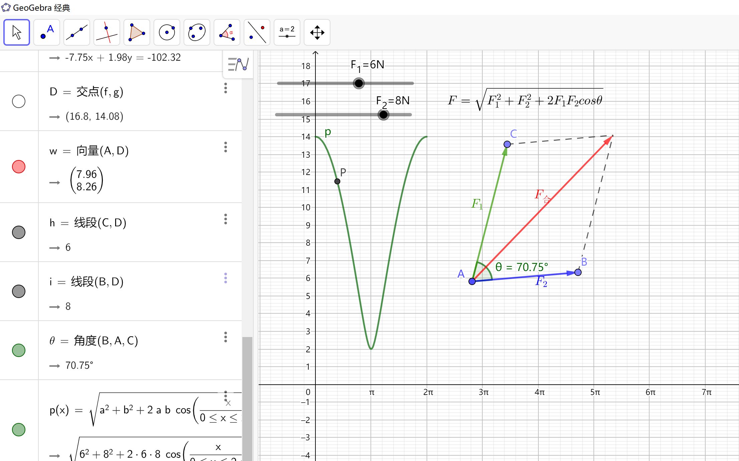
Task: Toggle visibility of angle θ
Action: coord(19,350)
